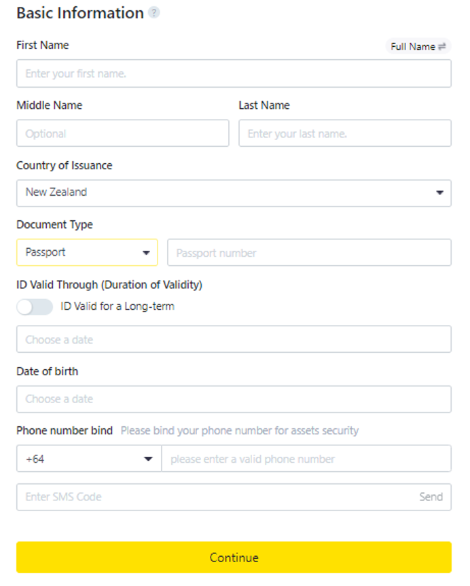This screenshot has width=470, height=586.
Task: Click the ID Valid for a Long-term label
Action: pos(117,307)
